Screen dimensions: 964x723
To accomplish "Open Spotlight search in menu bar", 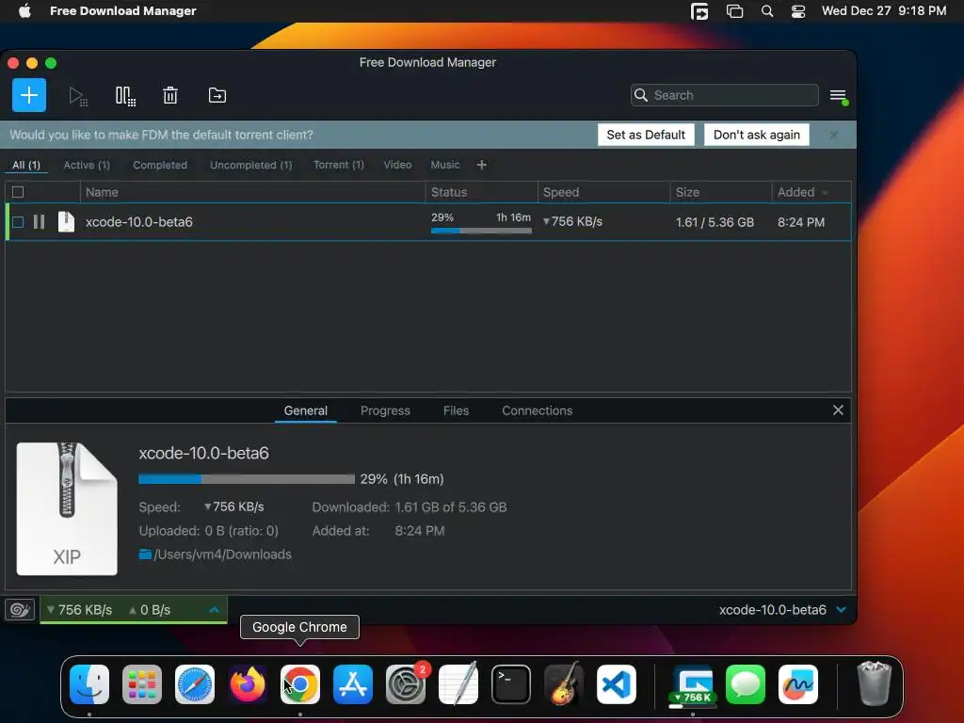I will click(767, 11).
